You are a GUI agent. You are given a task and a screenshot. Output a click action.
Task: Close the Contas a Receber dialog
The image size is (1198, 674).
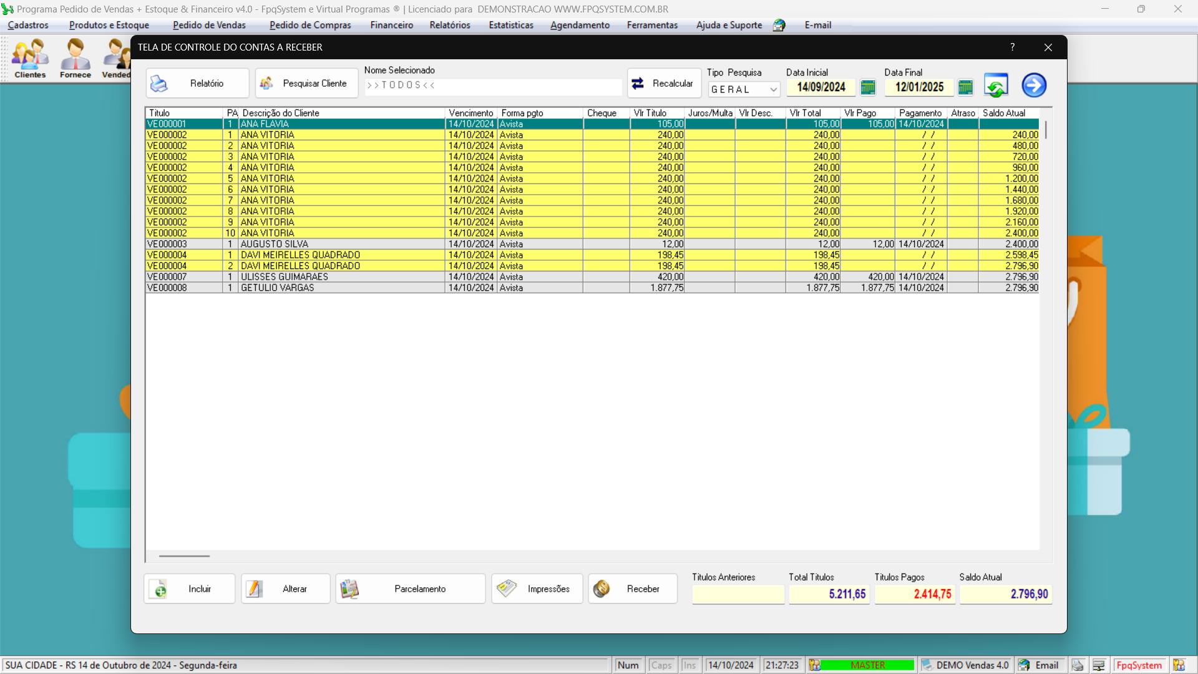pos(1048,47)
